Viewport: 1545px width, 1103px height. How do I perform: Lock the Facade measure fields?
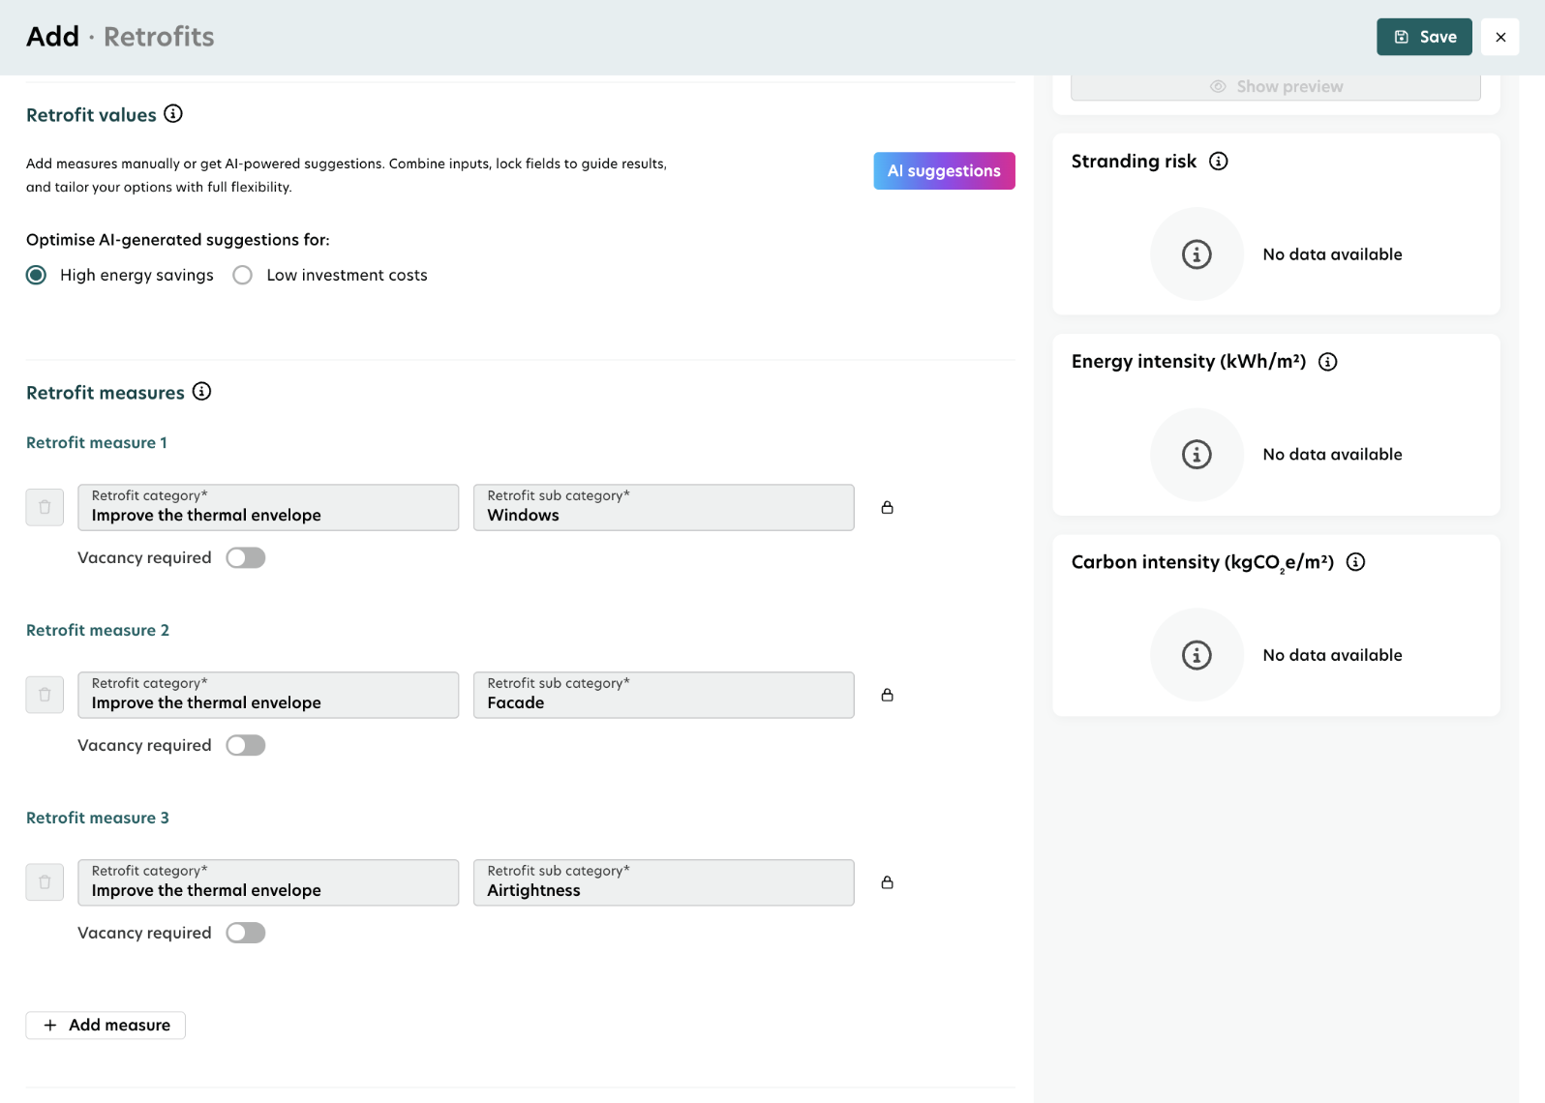pos(887,695)
